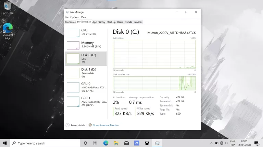Maximize the Task Manager window
Viewport: 263px width, 147px height.
[x=186, y=12]
